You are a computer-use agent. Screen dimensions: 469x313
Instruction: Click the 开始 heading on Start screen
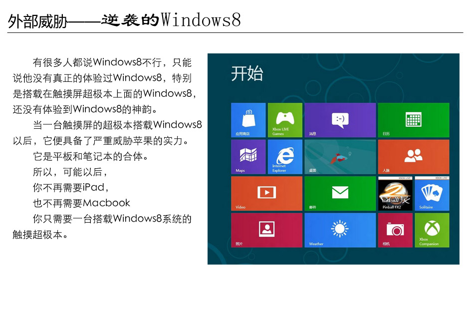click(x=247, y=74)
